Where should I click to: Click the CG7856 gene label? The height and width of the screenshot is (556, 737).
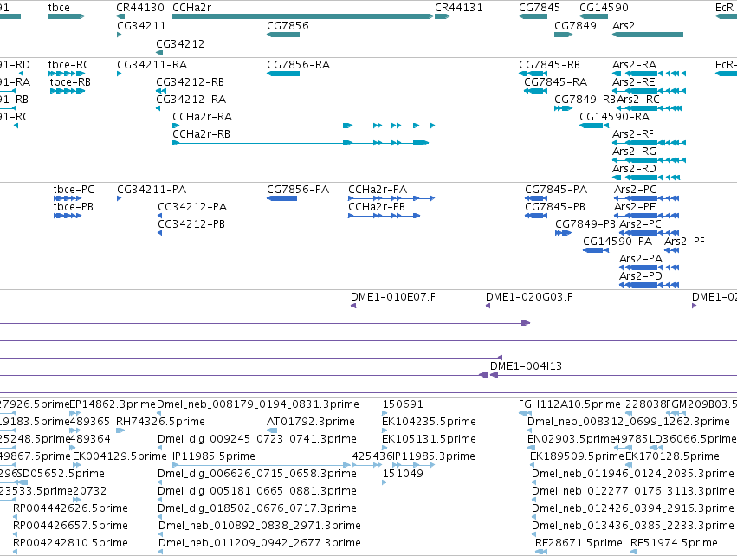[288, 25]
